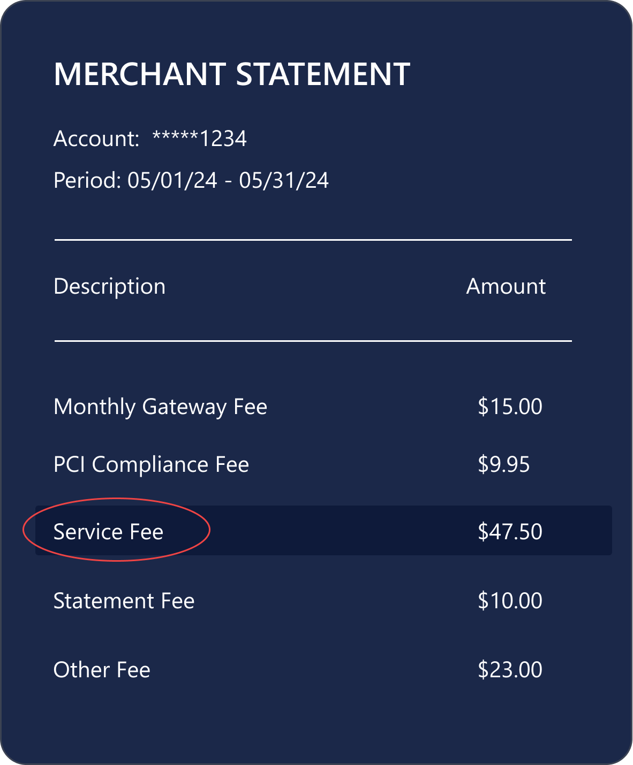The width and height of the screenshot is (633, 765).
Task: Select the start date 05/01/24
Action: tap(172, 180)
